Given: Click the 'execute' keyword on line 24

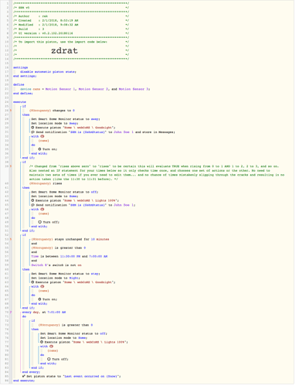Looking at the screenshot, I should (x=19, y=102).
